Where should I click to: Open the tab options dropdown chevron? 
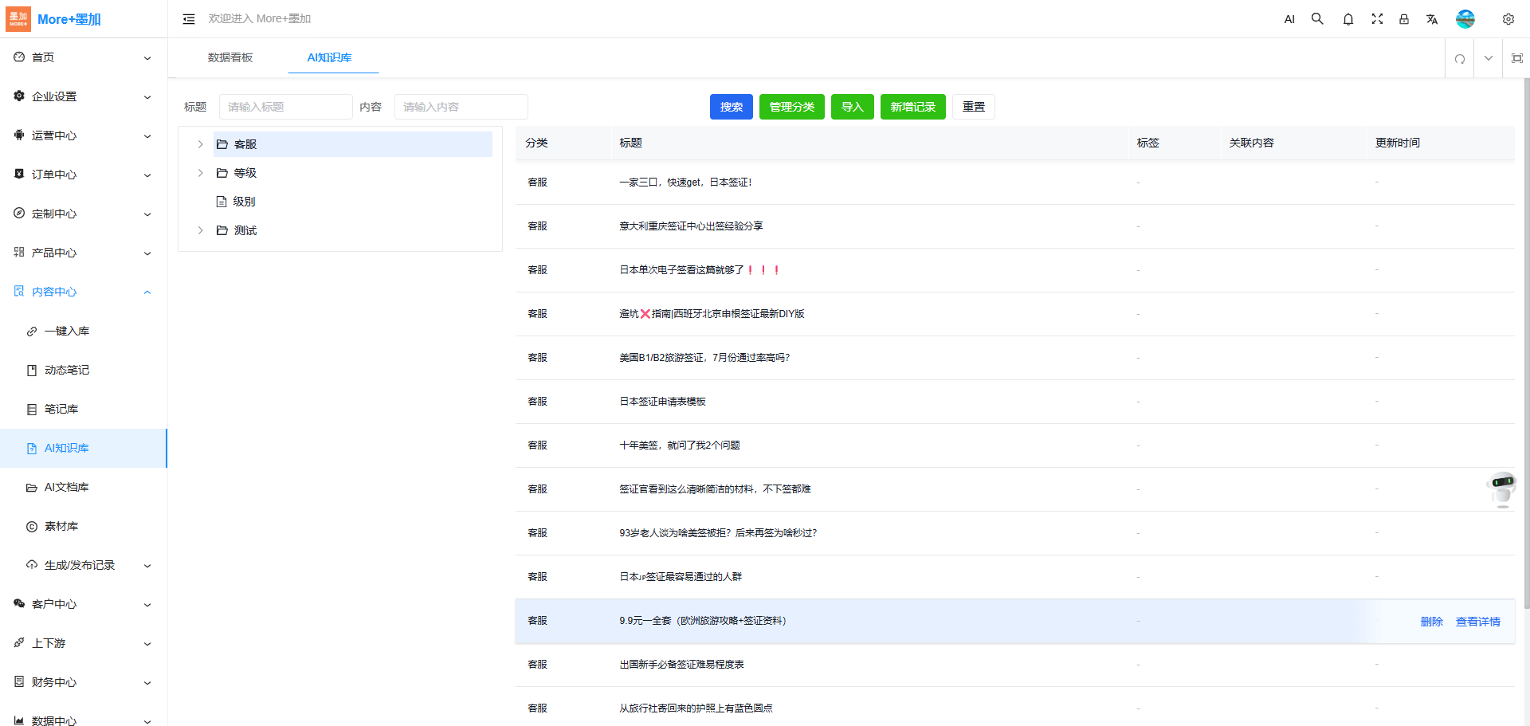(x=1488, y=58)
